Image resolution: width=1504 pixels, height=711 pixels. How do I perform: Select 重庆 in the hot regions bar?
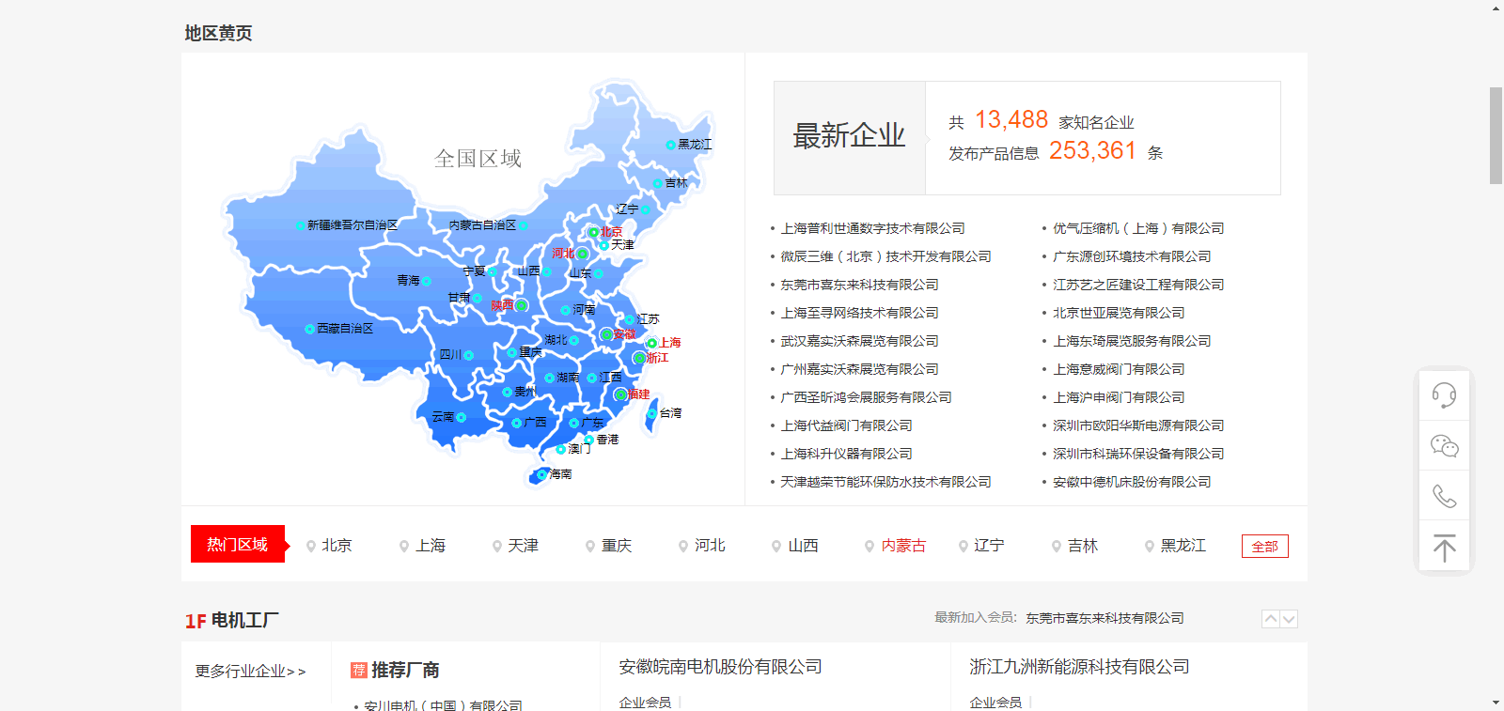pos(616,546)
